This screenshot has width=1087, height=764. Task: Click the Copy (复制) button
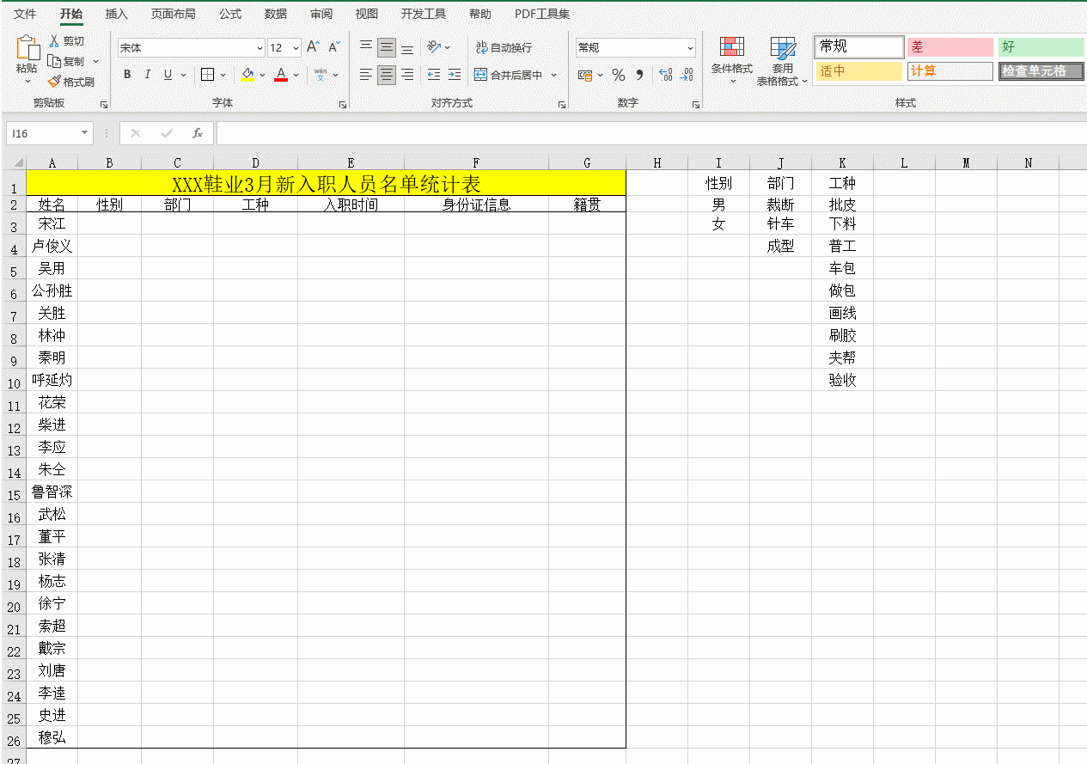[66, 62]
